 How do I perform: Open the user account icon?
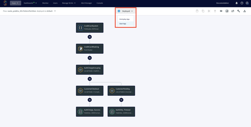point(247,3)
